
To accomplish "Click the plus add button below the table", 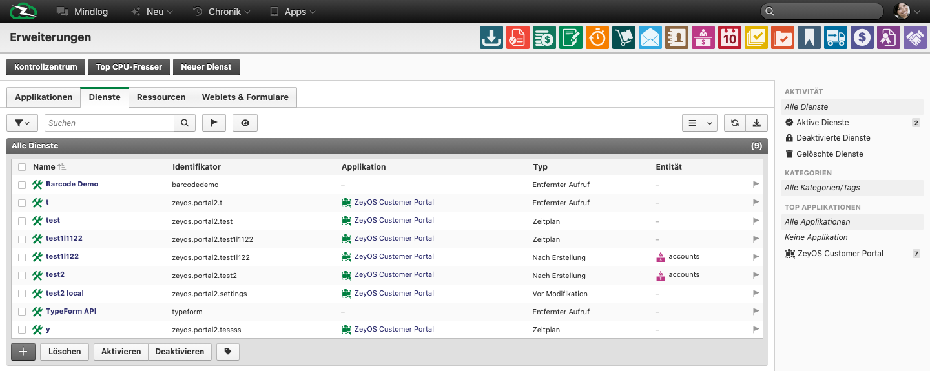I will pos(23,352).
